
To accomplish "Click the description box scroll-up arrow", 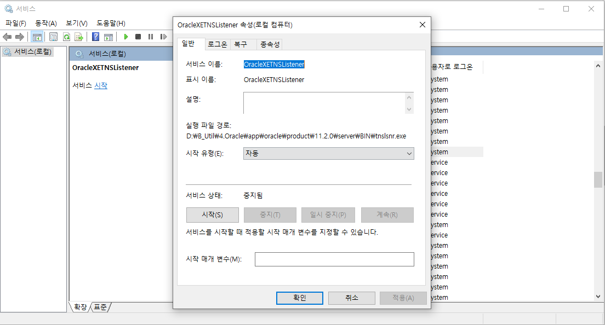I will [409, 97].
